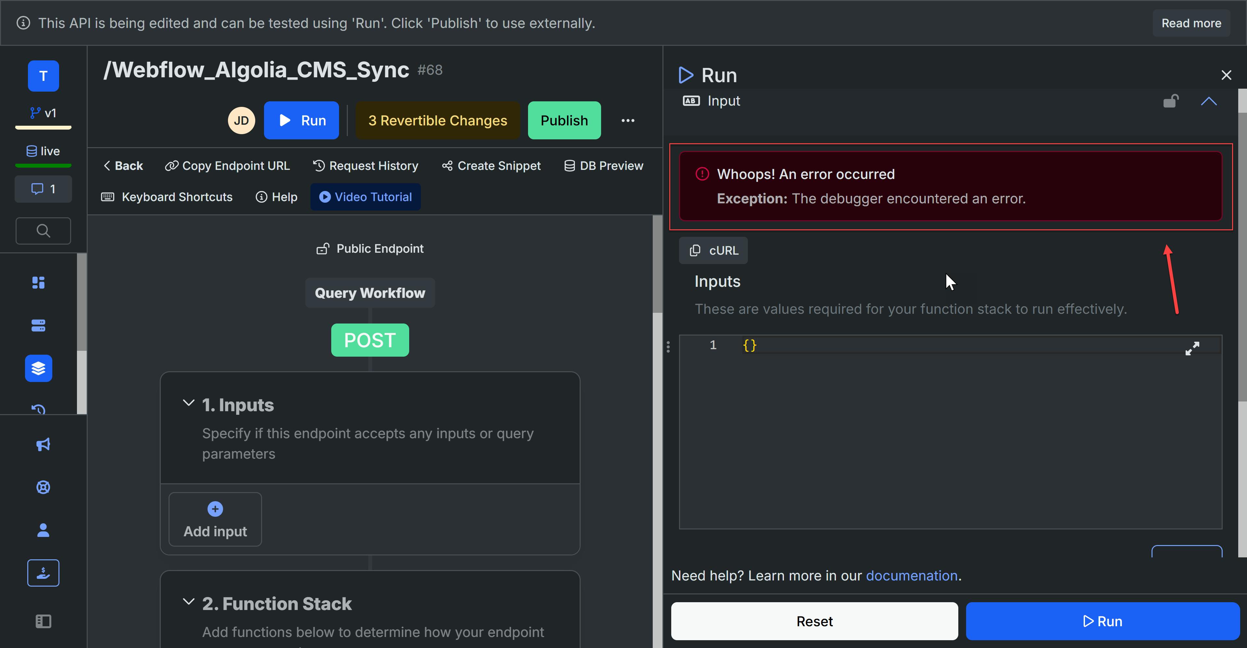
Task: Collapse the 1. Inputs section
Action: [188, 403]
